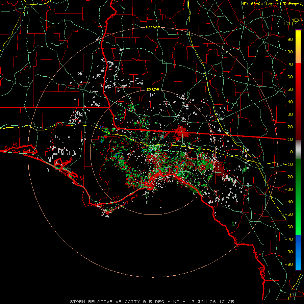
Task: Click the 80 value on the scale
Action: [x=290, y=52]
